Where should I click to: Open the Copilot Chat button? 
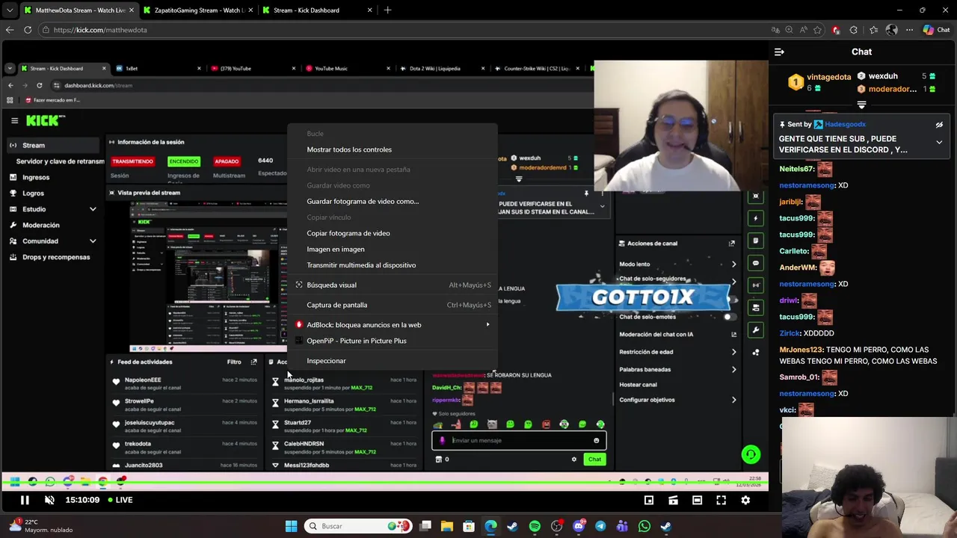(935, 30)
